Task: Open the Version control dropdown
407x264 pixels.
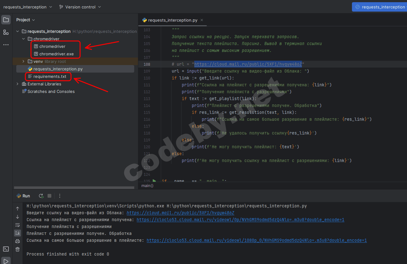Action: tap(80, 7)
